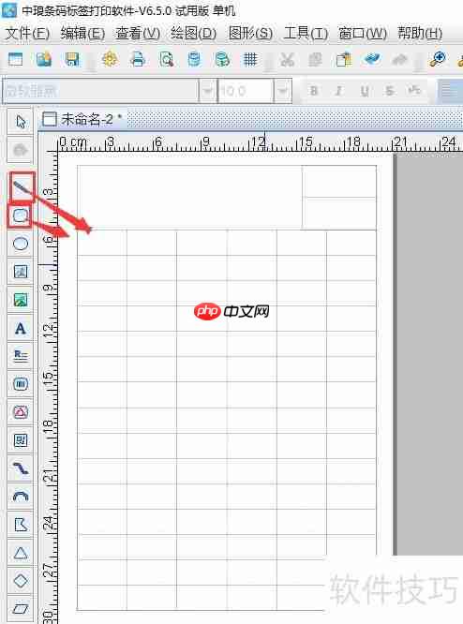Screen dimensions: 463x624
Task: Toggle italic formatting button
Action: tap(338, 91)
